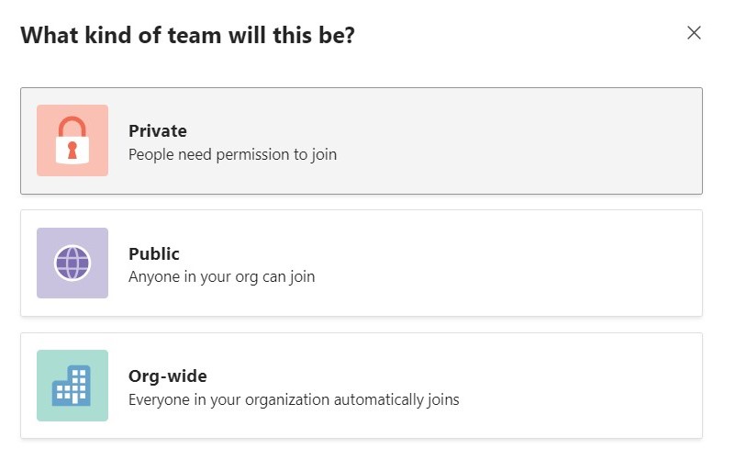Select the "Org-wide" team title
Screen dimensions: 735x471
click(x=168, y=376)
